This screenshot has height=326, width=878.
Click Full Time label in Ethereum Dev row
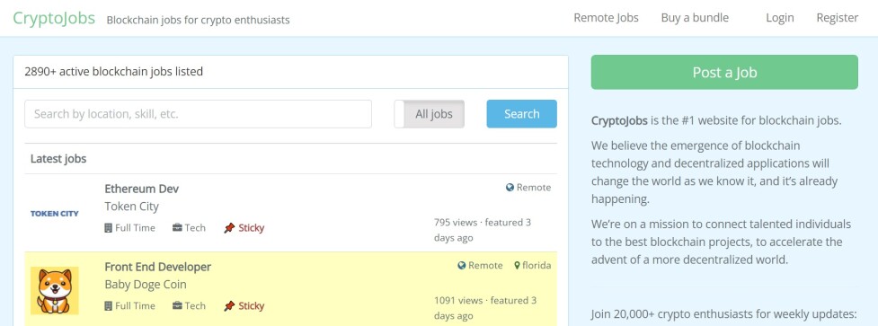coord(135,228)
